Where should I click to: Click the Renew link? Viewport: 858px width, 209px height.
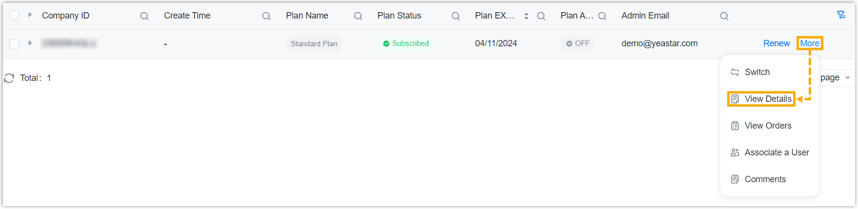pyautogui.click(x=776, y=43)
